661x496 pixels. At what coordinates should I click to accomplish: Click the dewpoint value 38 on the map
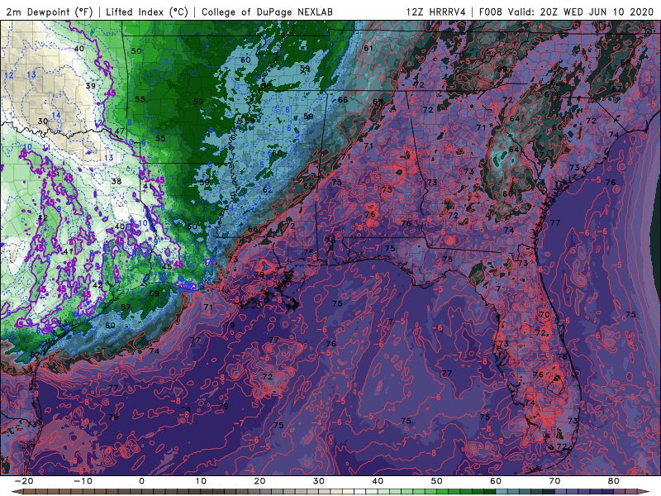[x=117, y=181]
